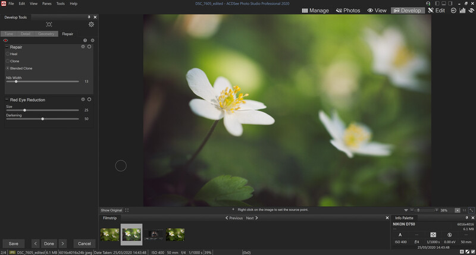Click full screen icon beside Show Original
Viewport: 476px width, 255px height.
click(127, 210)
